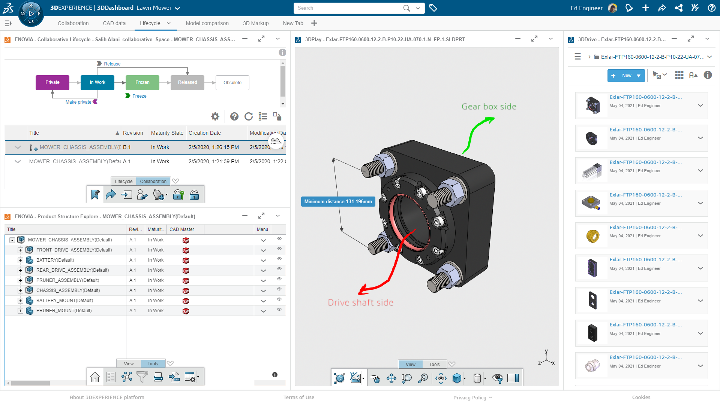
Task: Click the Print icon in Product Structure toolbar
Action: 158,377
